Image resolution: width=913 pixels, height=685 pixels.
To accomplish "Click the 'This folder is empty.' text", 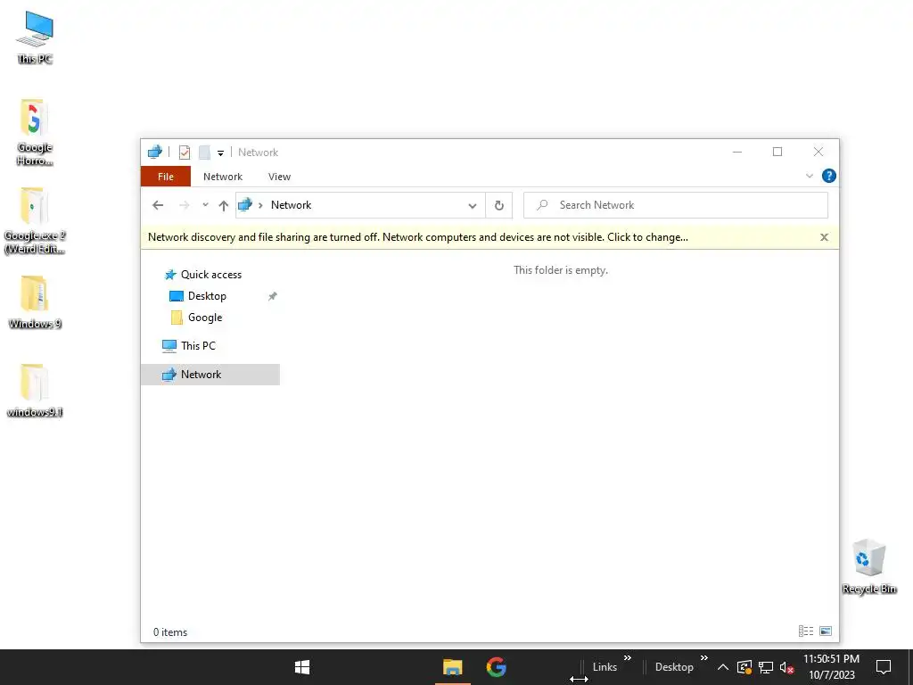I will click(560, 270).
